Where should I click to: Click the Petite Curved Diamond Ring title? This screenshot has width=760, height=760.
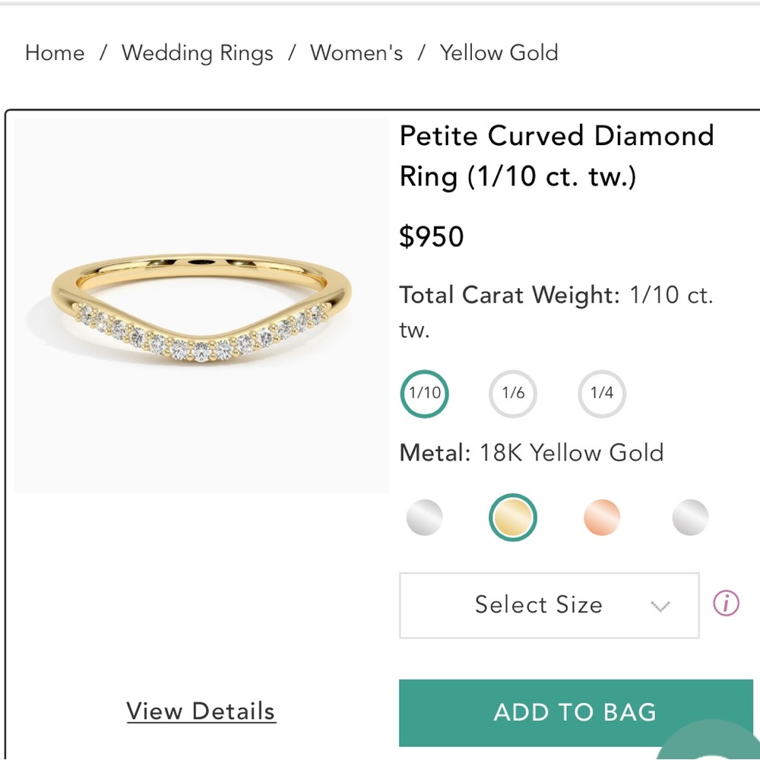pos(557,156)
